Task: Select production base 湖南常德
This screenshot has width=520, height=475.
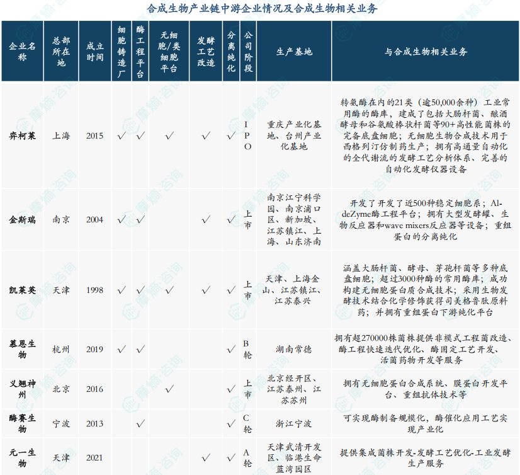Action: coord(294,349)
